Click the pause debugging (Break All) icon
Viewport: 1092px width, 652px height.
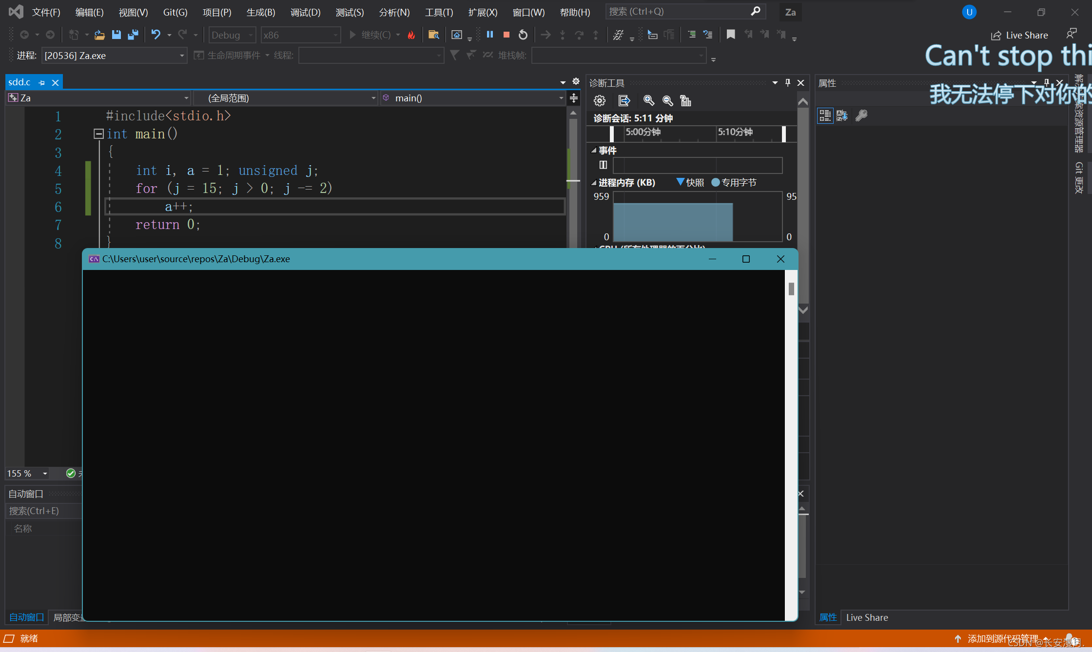pyautogui.click(x=490, y=35)
